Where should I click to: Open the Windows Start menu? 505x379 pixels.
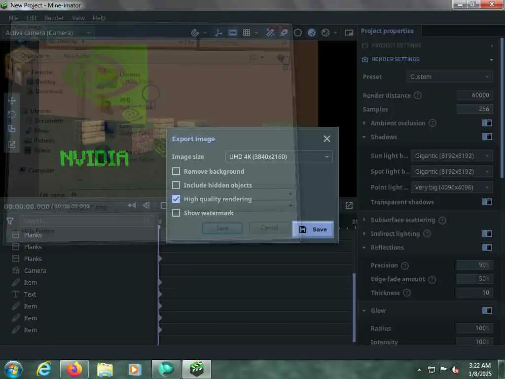[13, 370]
